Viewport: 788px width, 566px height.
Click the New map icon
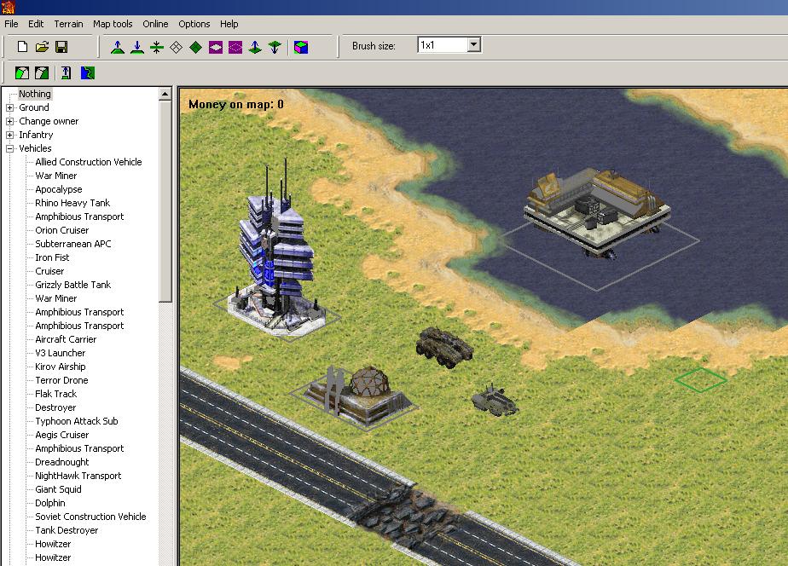tap(22, 47)
